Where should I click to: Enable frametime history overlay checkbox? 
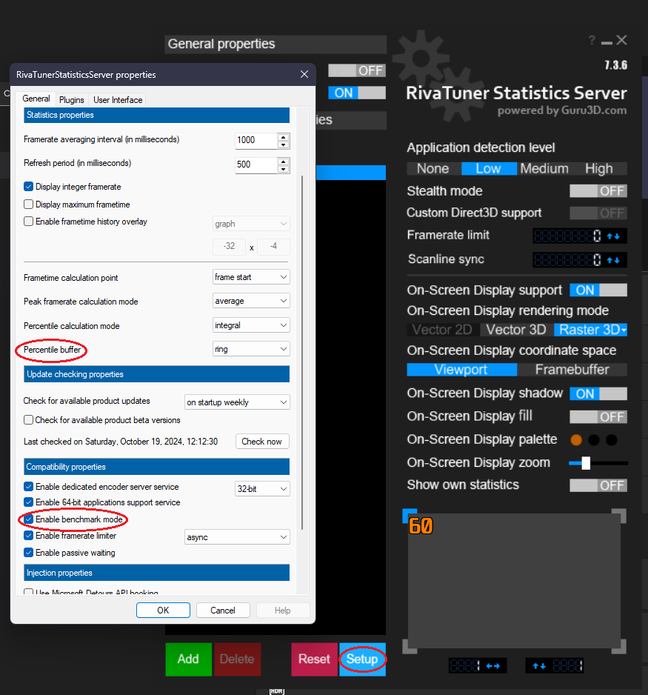click(28, 222)
